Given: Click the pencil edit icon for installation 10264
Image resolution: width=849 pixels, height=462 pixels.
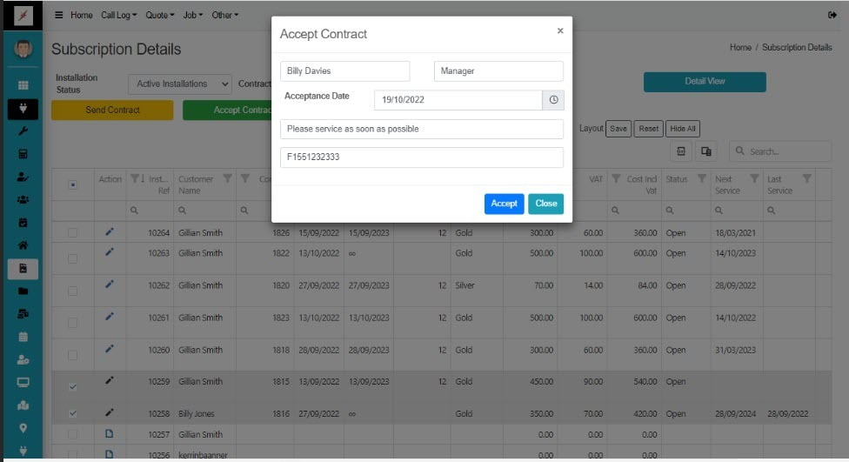Looking at the screenshot, I should click(x=110, y=232).
